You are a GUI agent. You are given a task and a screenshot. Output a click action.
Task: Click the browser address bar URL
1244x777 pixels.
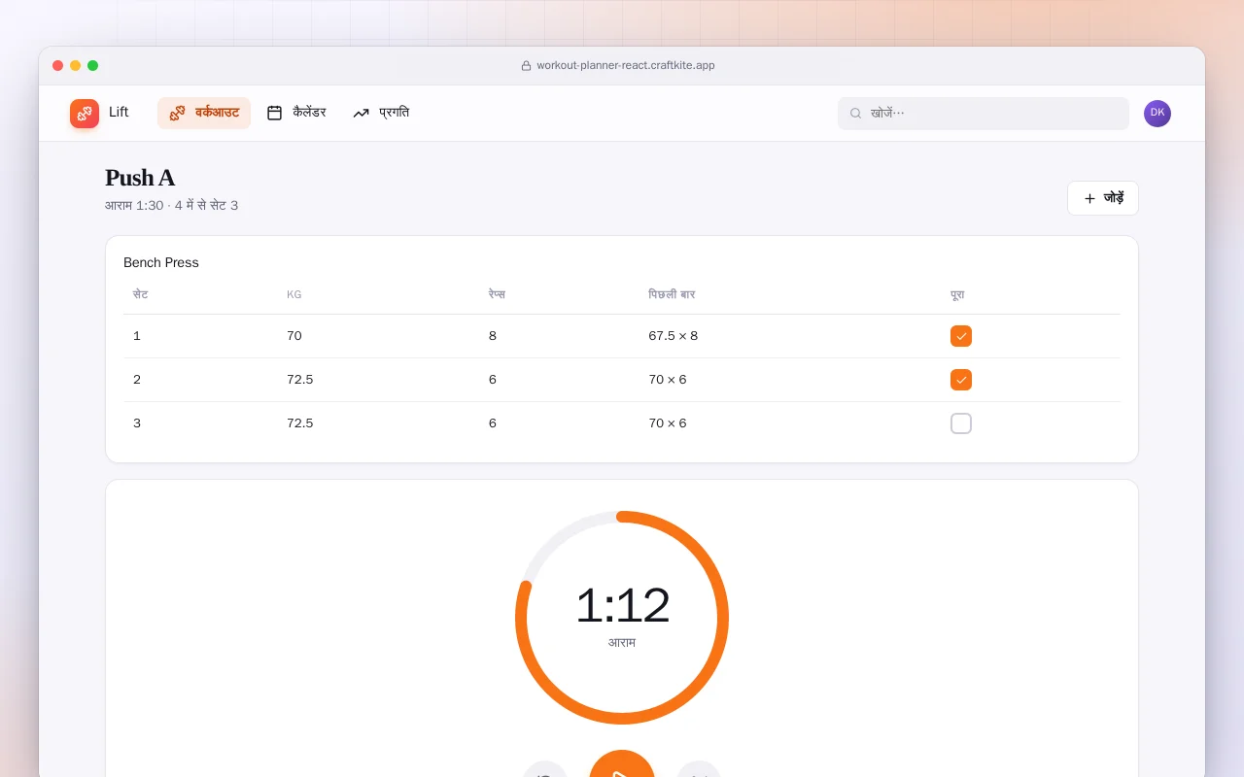coord(626,65)
